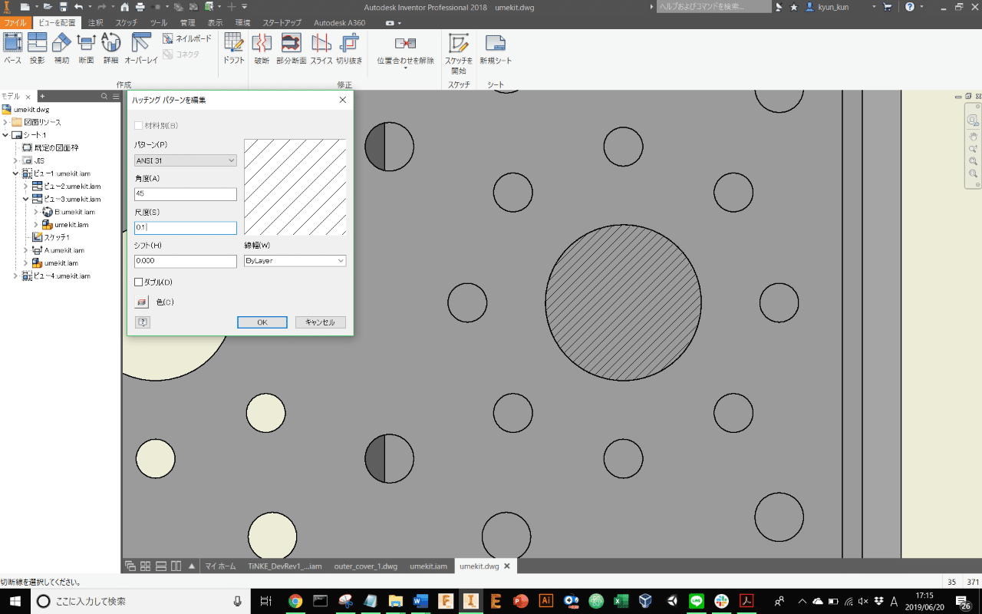
Task: Click the kyun_kun account name
Action: 835,7
